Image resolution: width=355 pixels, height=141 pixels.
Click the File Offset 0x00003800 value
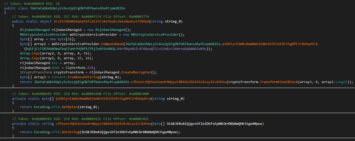pos(139,94)
